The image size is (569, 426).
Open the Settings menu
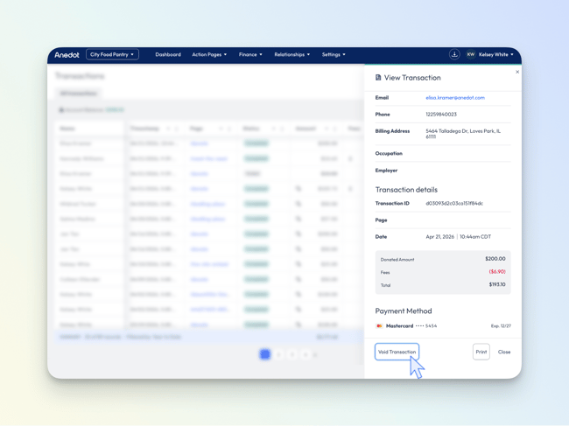pyautogui.click(x=334, y=54)
